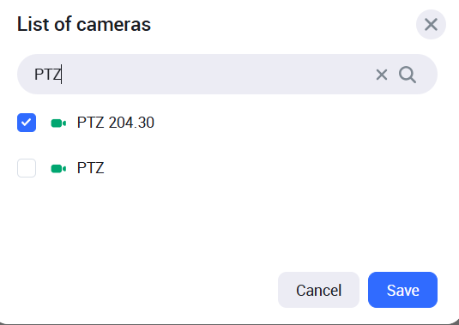Click the blank list area below PTZ entry
The height and width of the screenshot is (325, 459).
point(227,222)
